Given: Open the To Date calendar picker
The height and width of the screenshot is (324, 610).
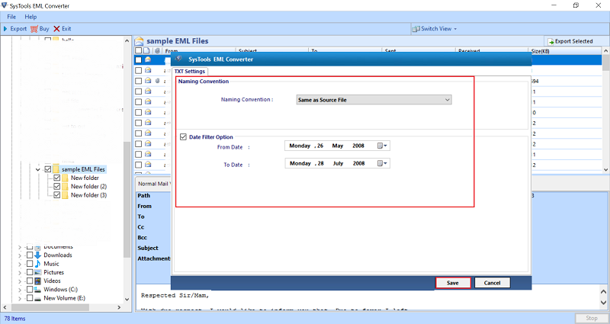Looking at the screenshot, I should (382, 163).
